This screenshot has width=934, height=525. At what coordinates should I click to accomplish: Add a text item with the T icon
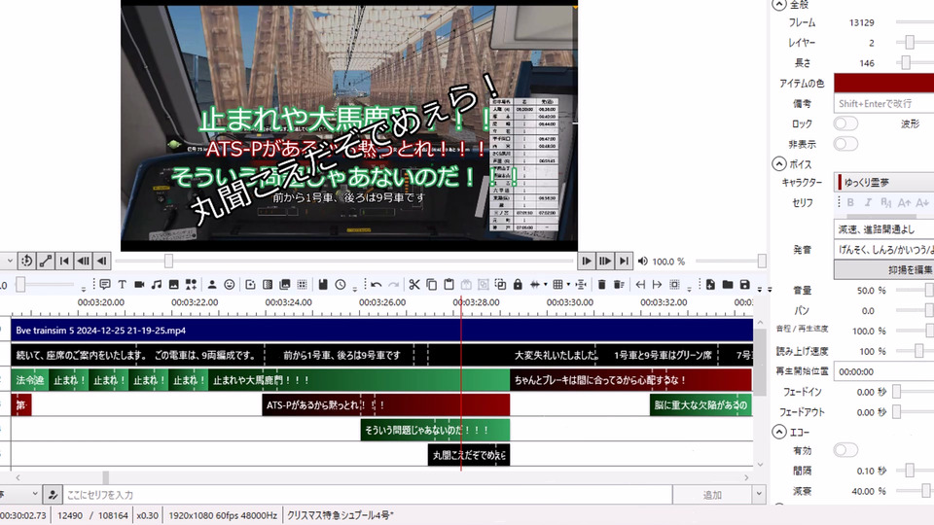[x=123, y=285]
